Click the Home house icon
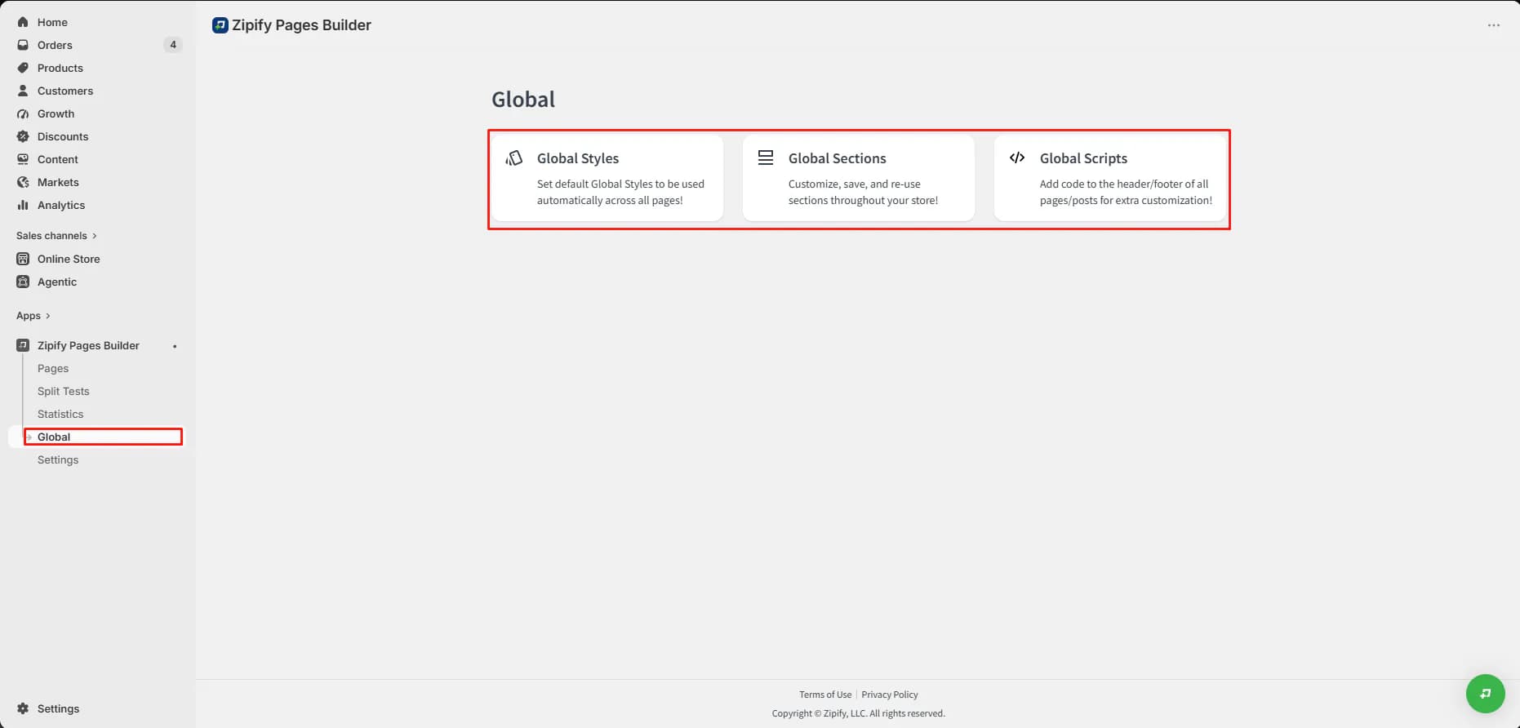The height and width of the screenshot is (728, 1520). pyautogui.click(x=23, y=22)
